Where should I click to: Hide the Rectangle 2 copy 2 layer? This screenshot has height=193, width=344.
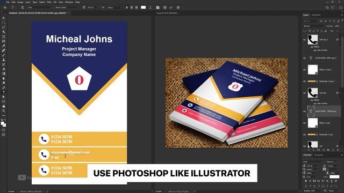(x=305, y=81)
